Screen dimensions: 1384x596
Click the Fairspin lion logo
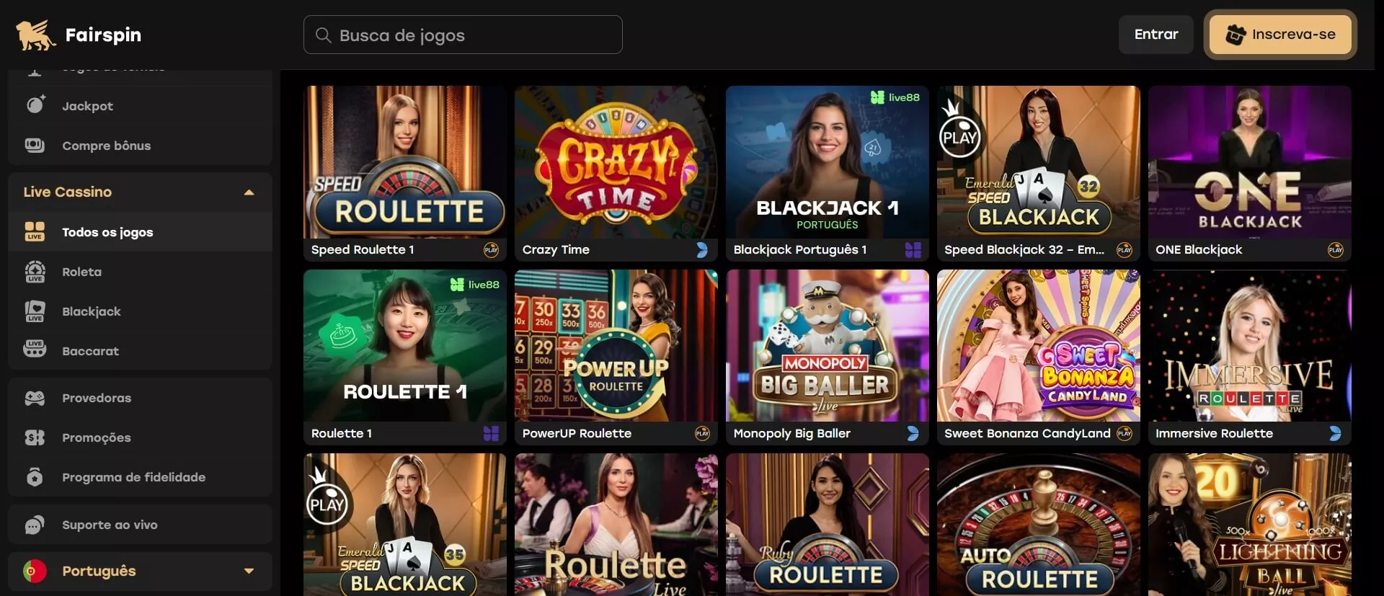36,35
